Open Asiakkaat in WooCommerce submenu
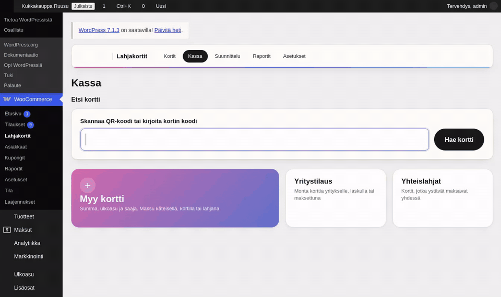Viewport: 501px width, 297px height. tap(16, 147)
